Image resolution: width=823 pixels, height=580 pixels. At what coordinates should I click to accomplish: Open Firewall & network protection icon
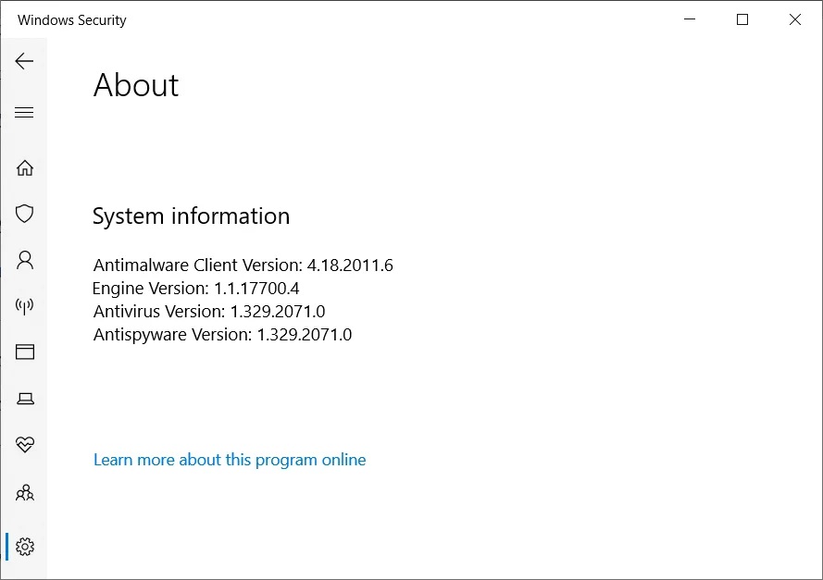tap(25, 306)
